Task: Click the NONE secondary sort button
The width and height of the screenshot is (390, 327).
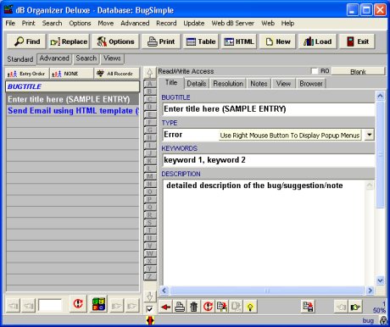Action: tap(71, 74)
